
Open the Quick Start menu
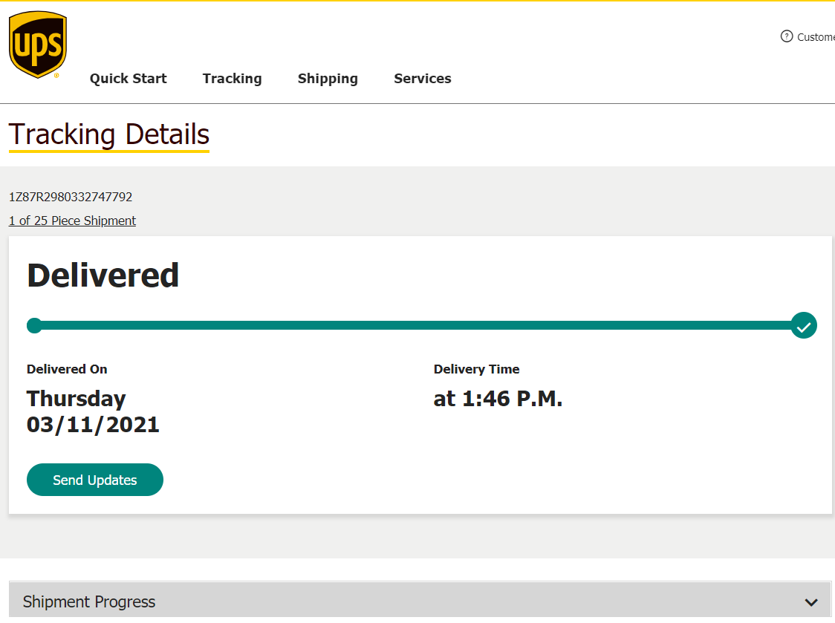tap(128, 79)
